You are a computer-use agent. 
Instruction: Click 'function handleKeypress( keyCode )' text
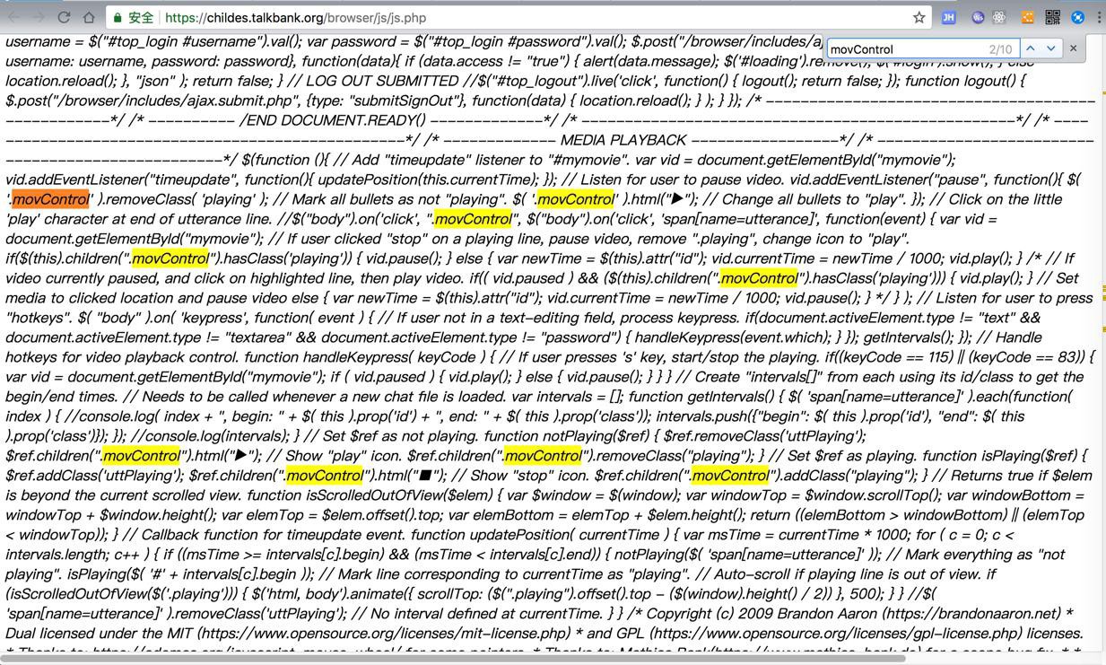(x=360, y=357)
